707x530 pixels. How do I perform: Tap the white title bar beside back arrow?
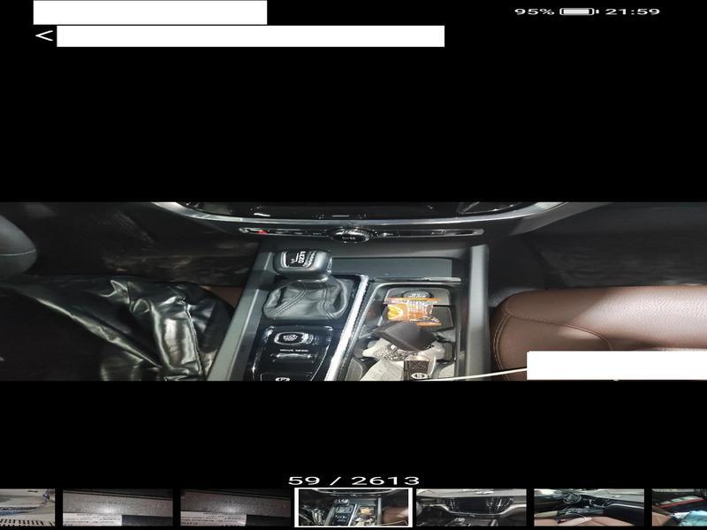[x=250, y=36]
